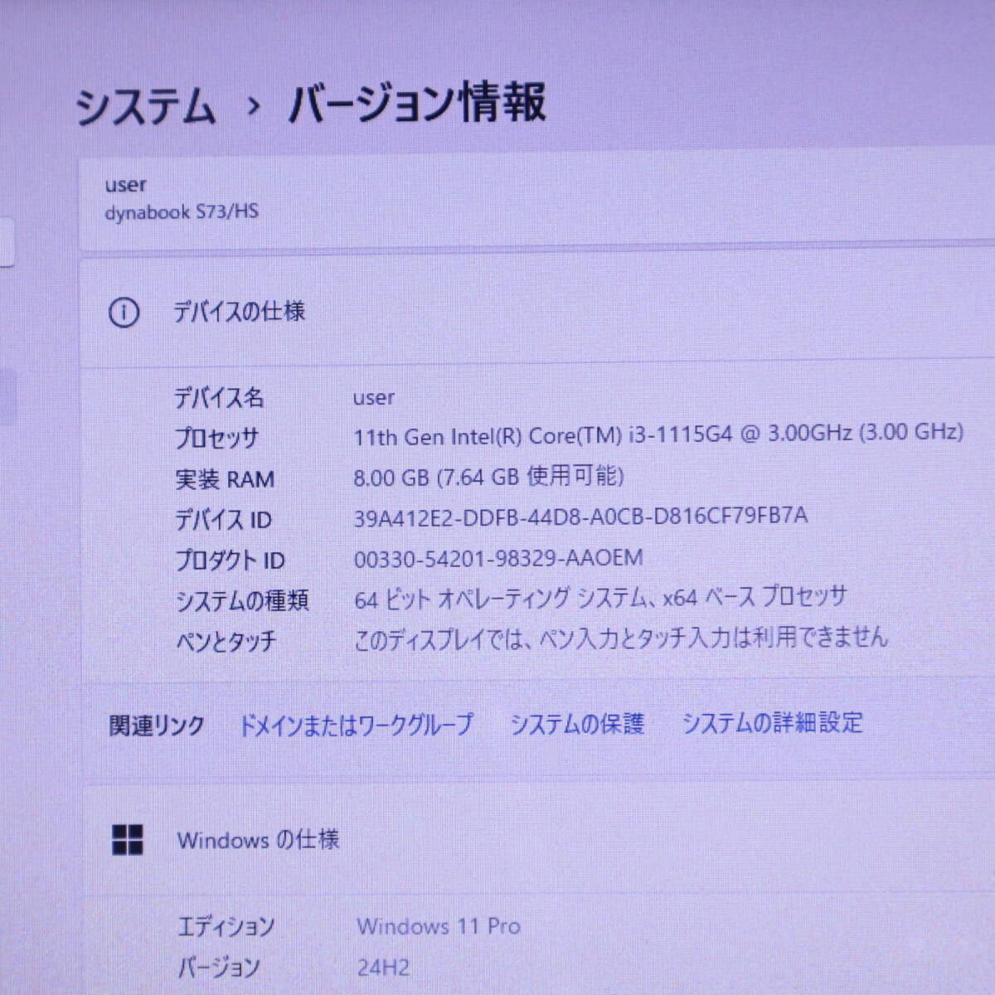Click the info icon beside デバイスの仕様
Viewport: 995px width, 995px height.
click(x=124, y=313)
